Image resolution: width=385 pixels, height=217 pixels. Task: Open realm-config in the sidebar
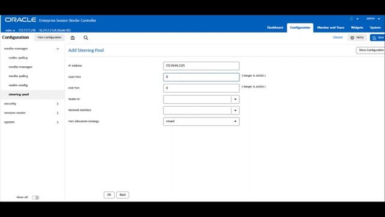(x=18, y=86)
